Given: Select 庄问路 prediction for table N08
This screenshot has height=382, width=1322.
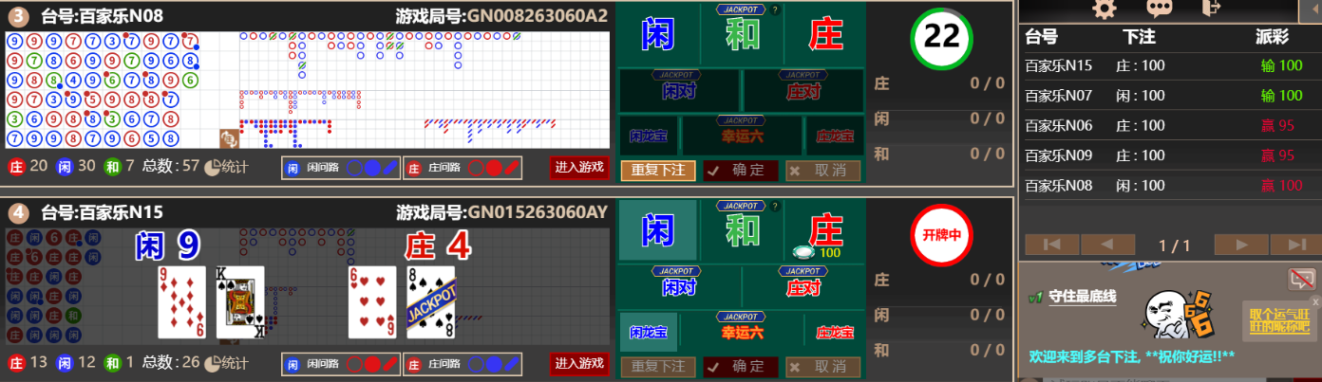Looking at the screenshot, I should (463, 167).
